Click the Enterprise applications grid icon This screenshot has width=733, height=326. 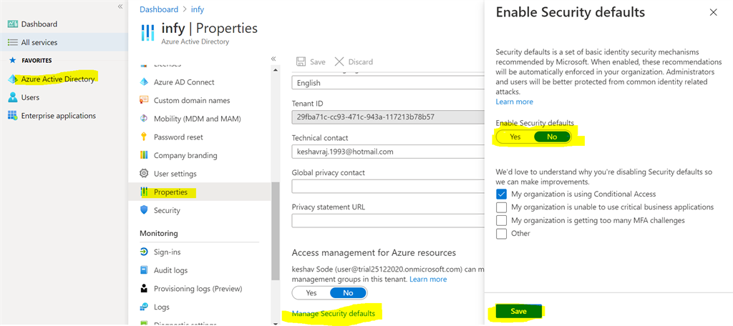click(x=13, y=115)
